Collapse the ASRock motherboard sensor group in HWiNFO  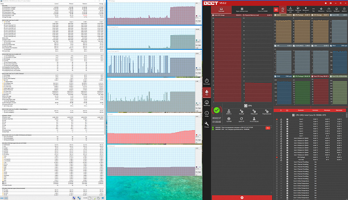tap(1, 143)
